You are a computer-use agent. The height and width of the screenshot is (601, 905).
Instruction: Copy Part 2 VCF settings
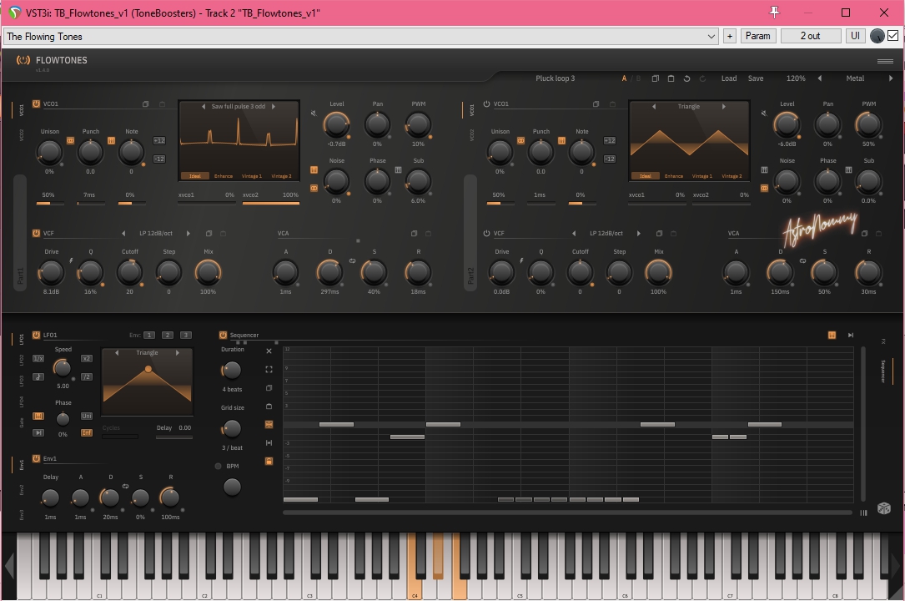pos(659,233)
